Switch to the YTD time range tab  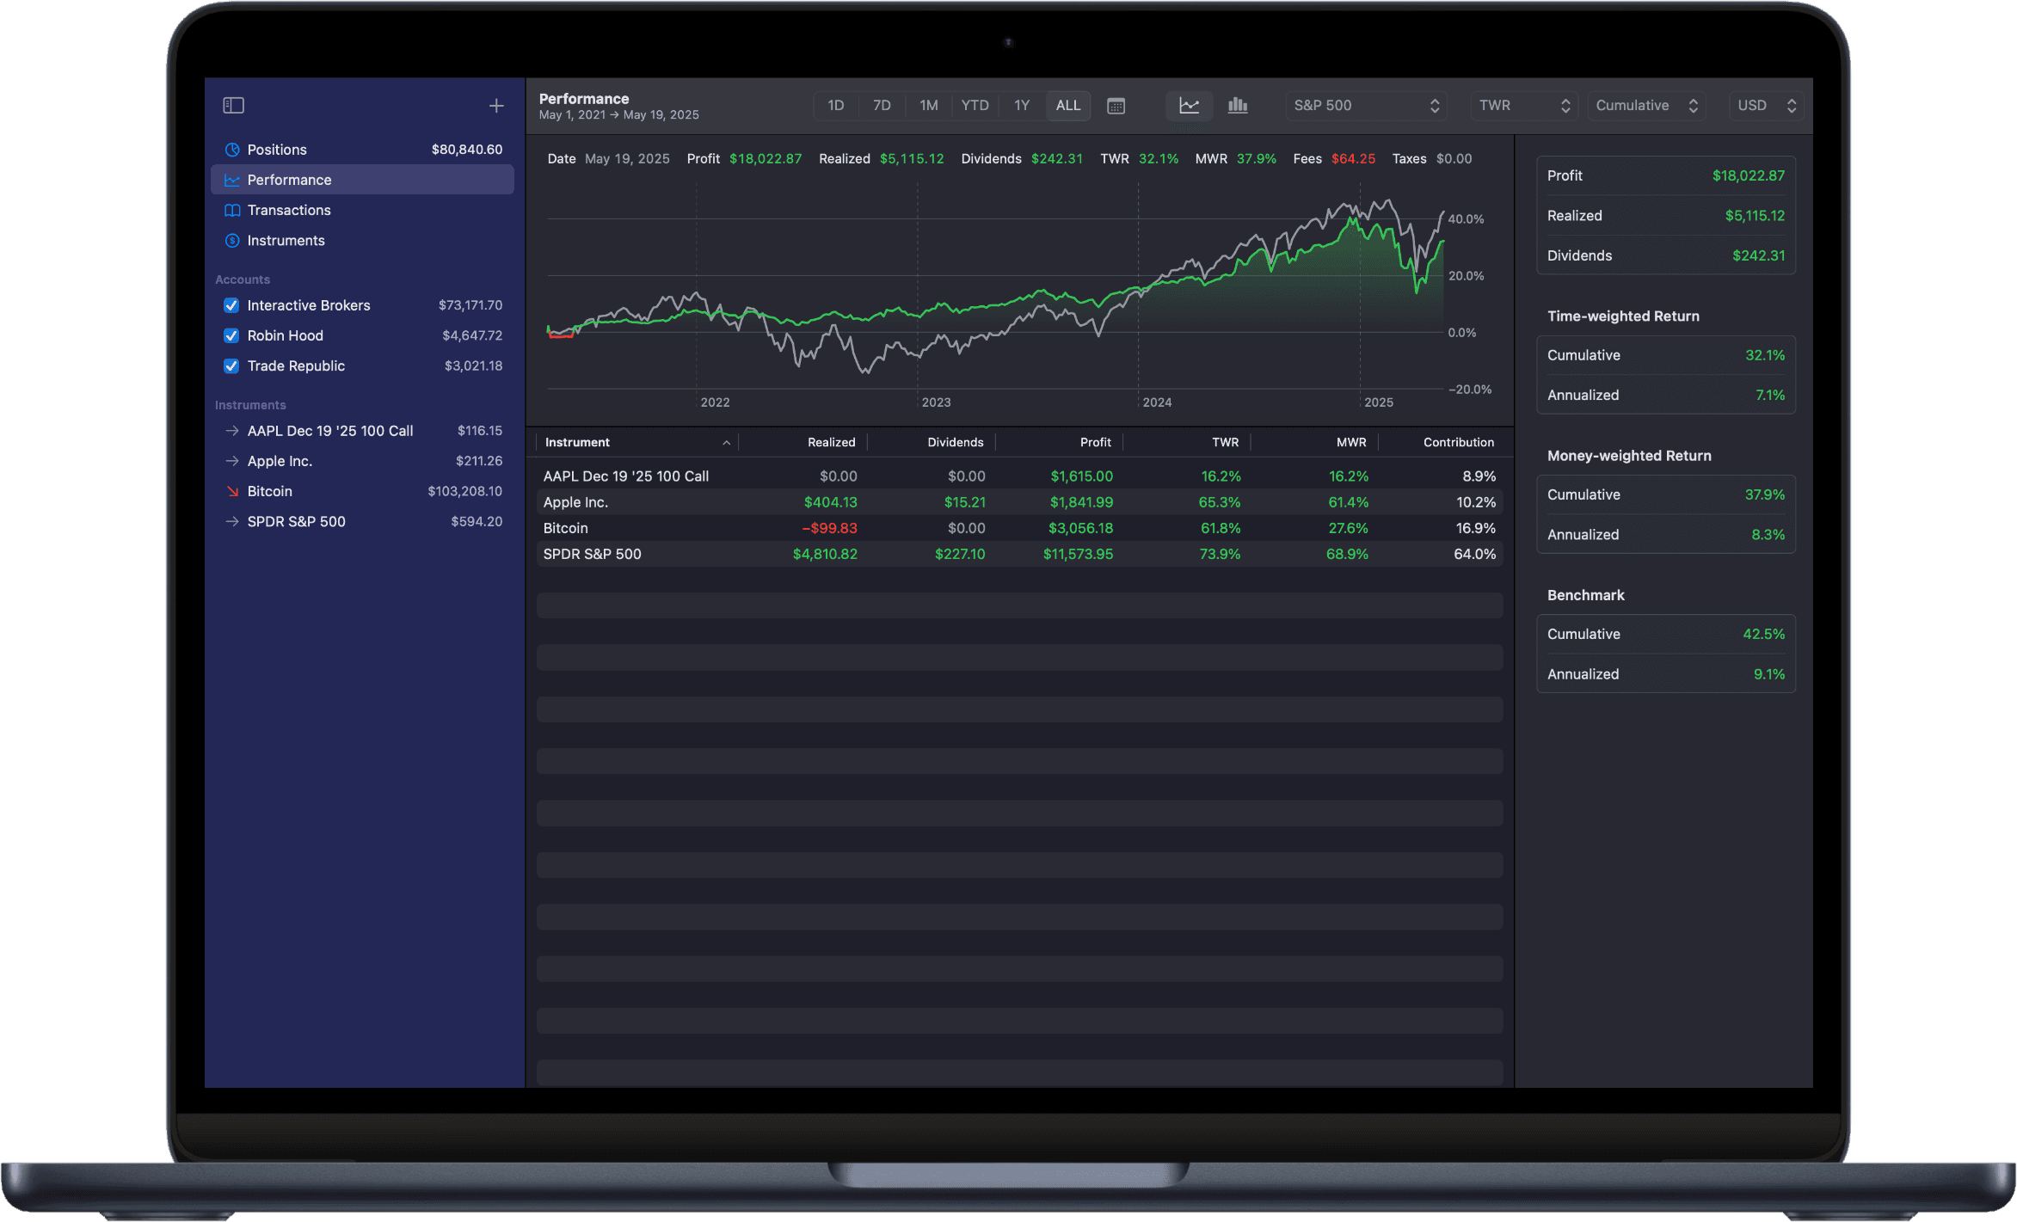point(975,105)
